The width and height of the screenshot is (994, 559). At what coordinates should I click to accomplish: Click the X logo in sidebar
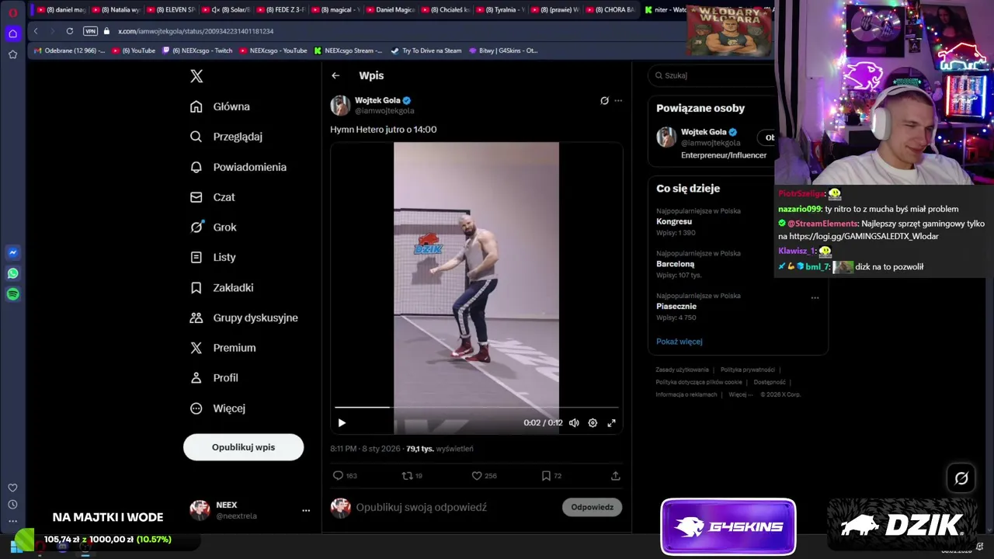[x=196, y=75]
